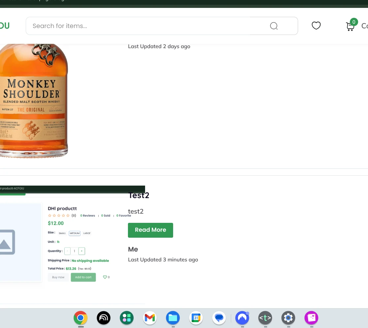Favorite DHI productt using its heart icon
Viewport: 368px width, 328px height.
point(105,277)
